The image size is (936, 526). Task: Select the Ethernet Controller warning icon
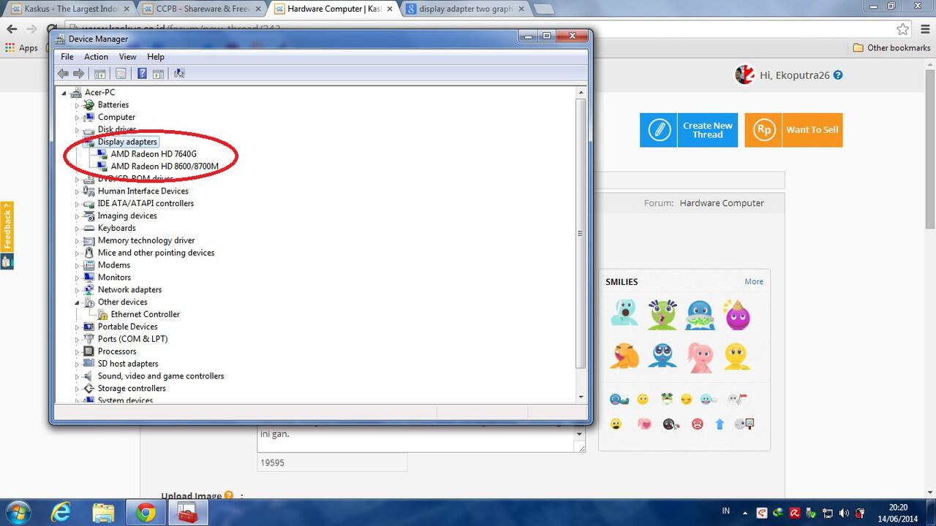click(102, 314)
